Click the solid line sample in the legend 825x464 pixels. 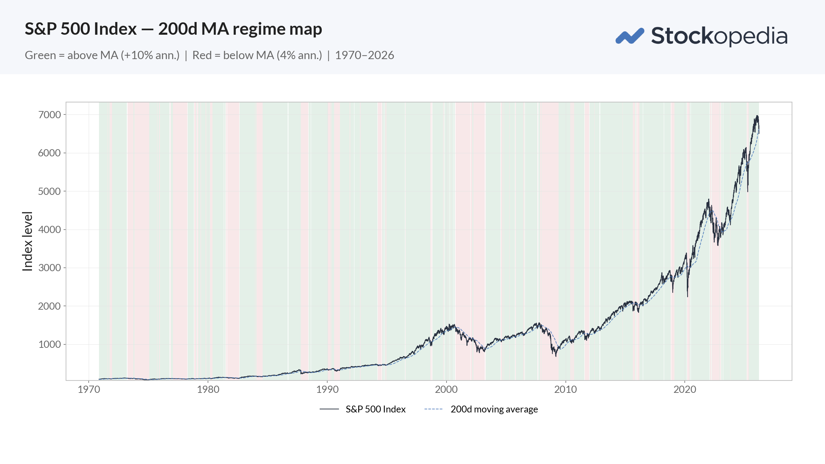[329, 409]
